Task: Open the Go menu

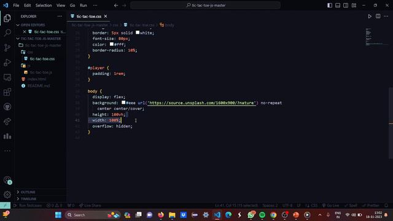Action: coord(72,6)
